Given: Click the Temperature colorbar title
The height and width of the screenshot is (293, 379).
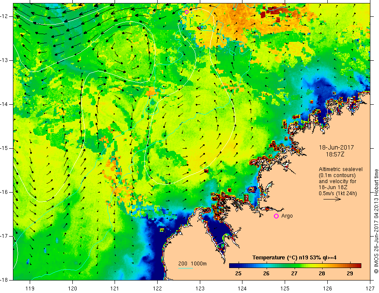Looking at the screenshot, I should click(x=294, y=258).
